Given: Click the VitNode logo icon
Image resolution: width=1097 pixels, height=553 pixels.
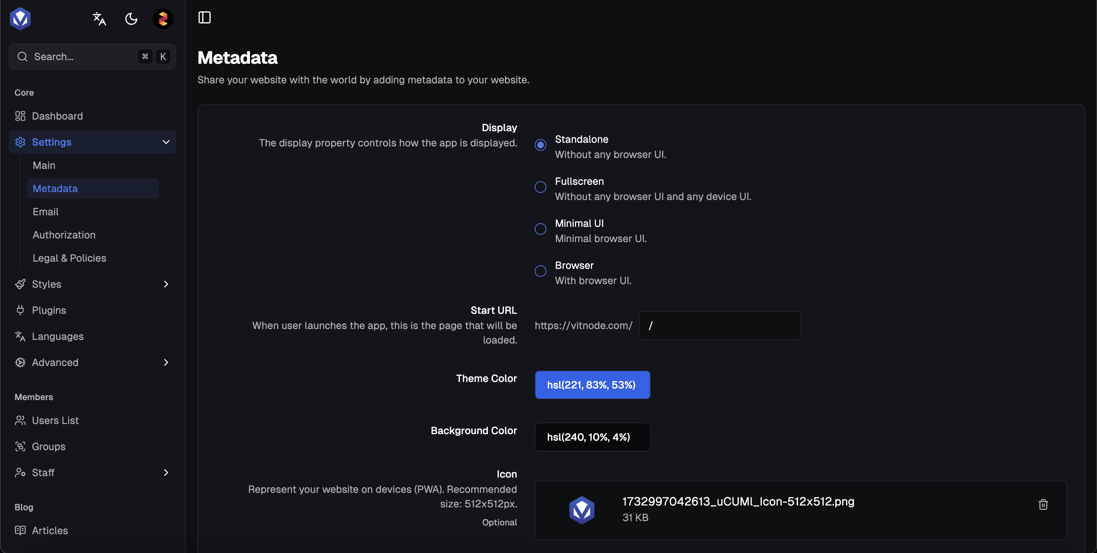Looking at the screenshot, I should tap(20, 19).
